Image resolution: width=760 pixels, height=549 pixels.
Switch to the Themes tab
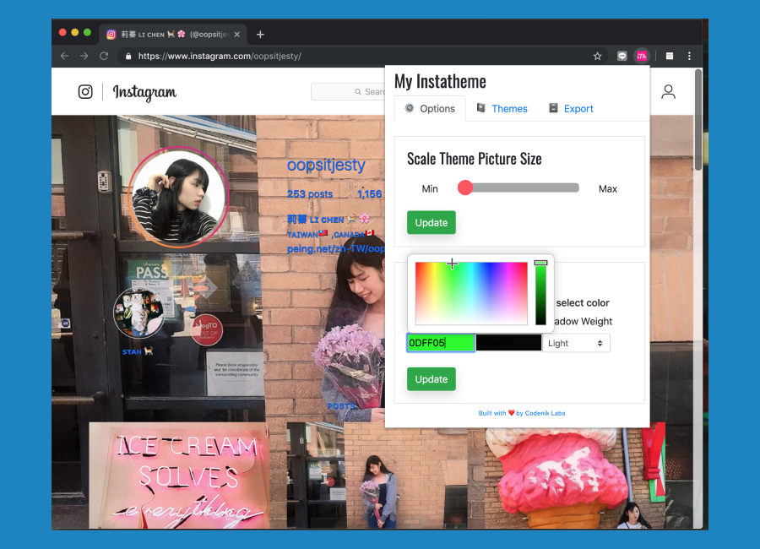point(502,109)
